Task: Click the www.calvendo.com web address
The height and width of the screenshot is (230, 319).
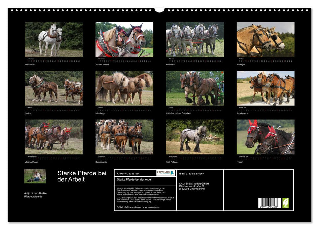Action: click(151, 207)
